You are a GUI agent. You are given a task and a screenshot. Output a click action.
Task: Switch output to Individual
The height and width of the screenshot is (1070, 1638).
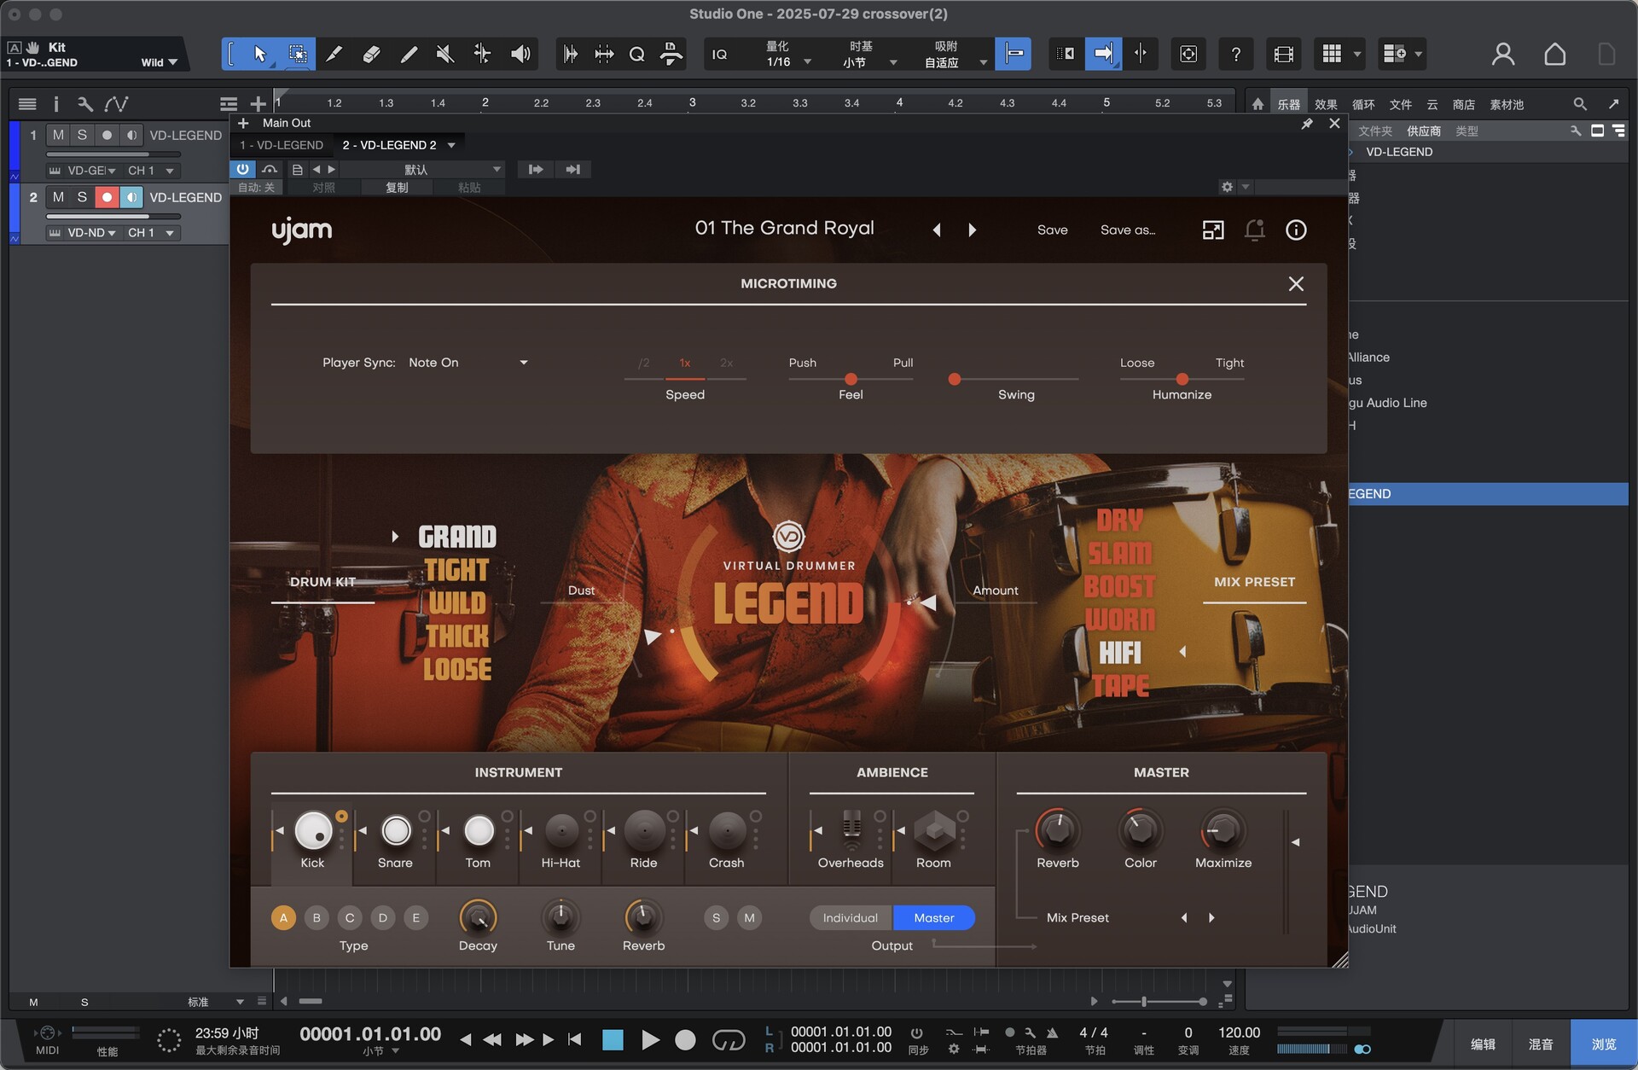pyautogui.click(x=850, y=918)
